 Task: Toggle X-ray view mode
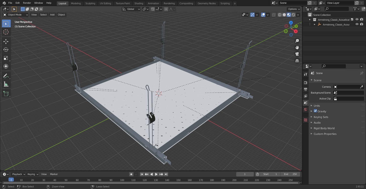click(274, 15)
